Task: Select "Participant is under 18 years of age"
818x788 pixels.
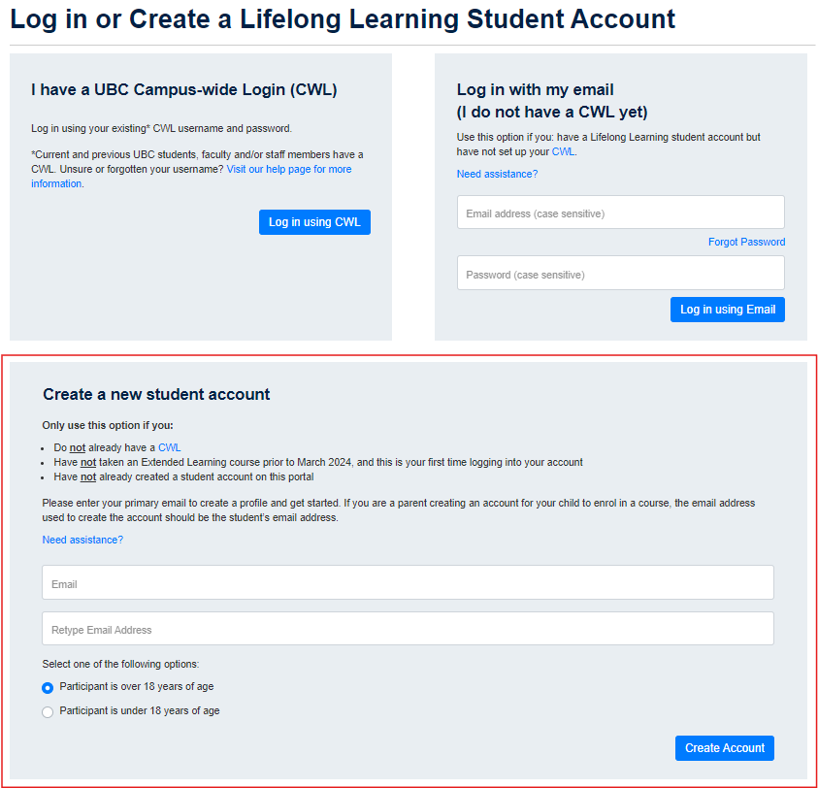Action: (x=48, y=711)
